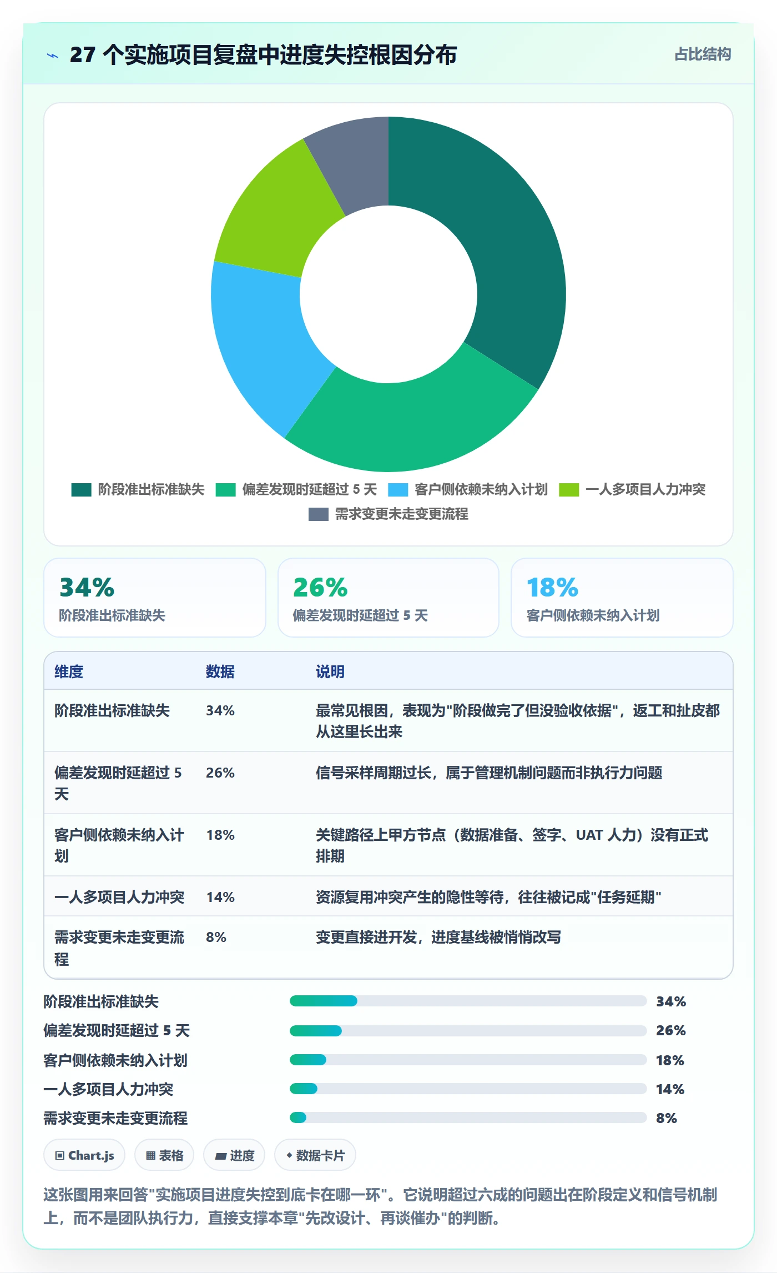This screenshot has width=777, height=1273.
Task: Select the Chart.js tag chip
Action: [x=84, y=1155]
